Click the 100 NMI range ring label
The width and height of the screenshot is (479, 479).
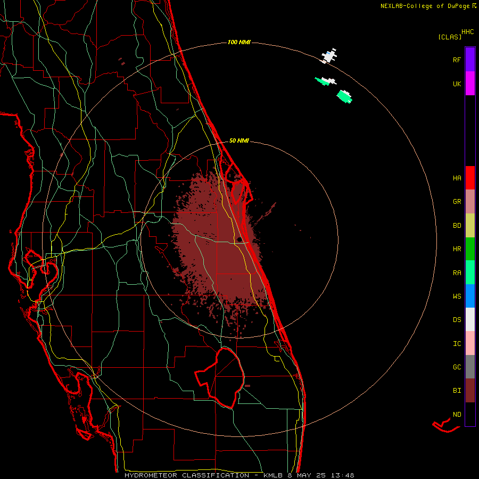pyautogui.click(x=239, y=42)
